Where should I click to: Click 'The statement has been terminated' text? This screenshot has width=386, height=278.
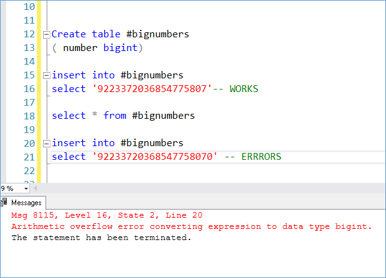click(x=101, y=238)
